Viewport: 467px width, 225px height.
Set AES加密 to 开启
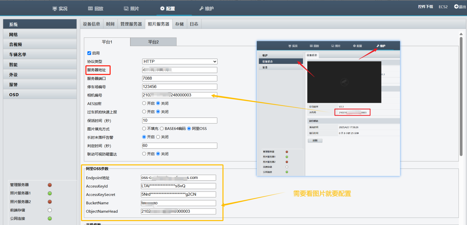point(144,103)
